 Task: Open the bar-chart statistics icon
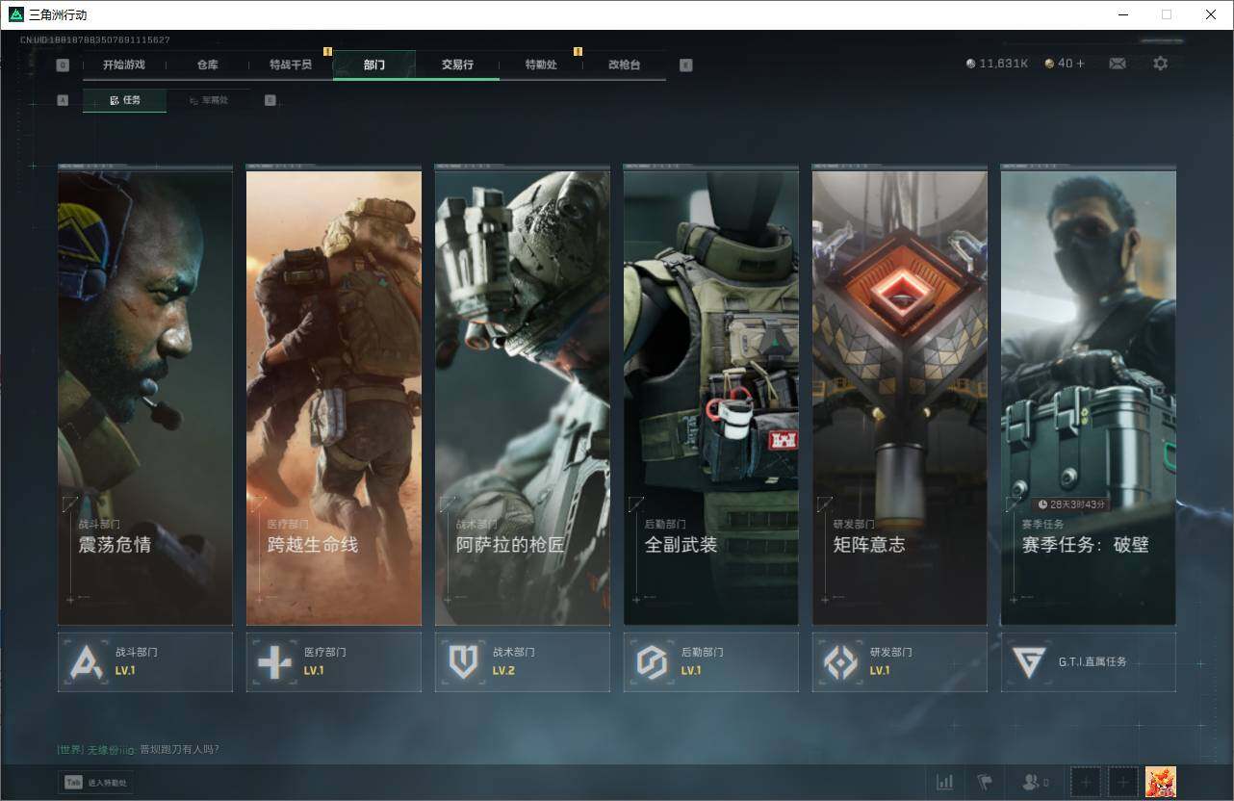[945, 783]
